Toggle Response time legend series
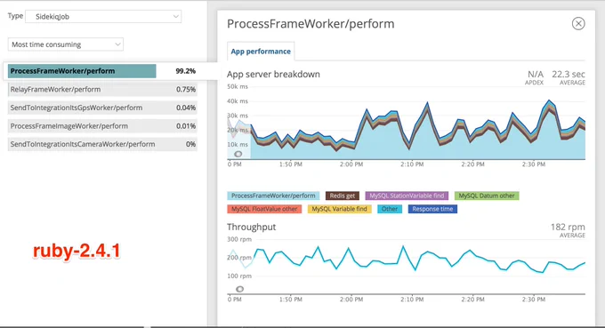This screenshot has height=328, width=605. point(432,209)
